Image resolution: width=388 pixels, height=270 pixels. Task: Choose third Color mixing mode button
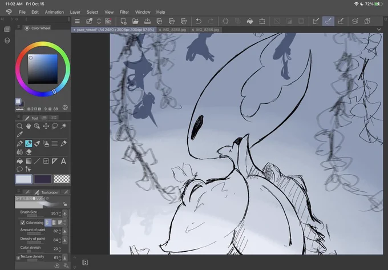[x=60, y=223]
